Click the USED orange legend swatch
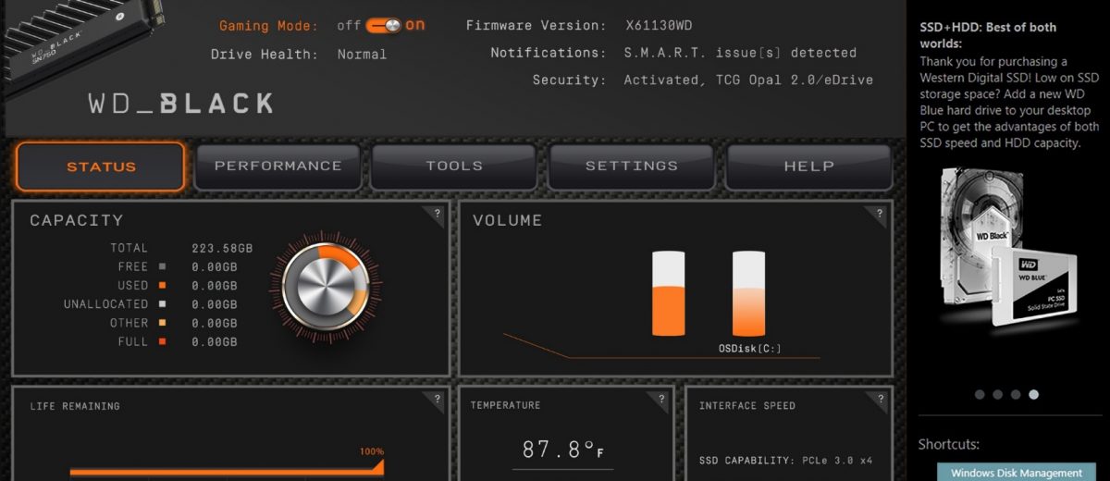 coord(162,285)
